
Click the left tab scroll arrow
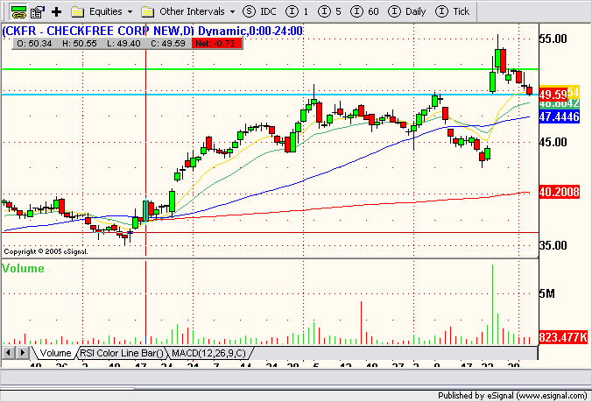8,353
